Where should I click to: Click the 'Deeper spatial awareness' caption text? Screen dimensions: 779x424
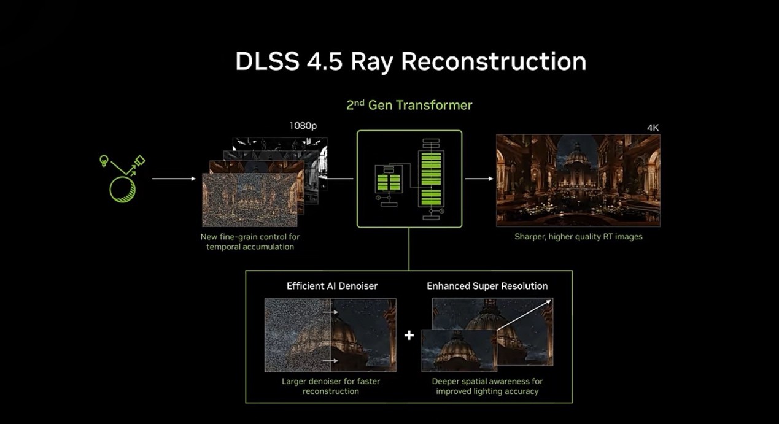pyautogui.click(x=487, y=386)
